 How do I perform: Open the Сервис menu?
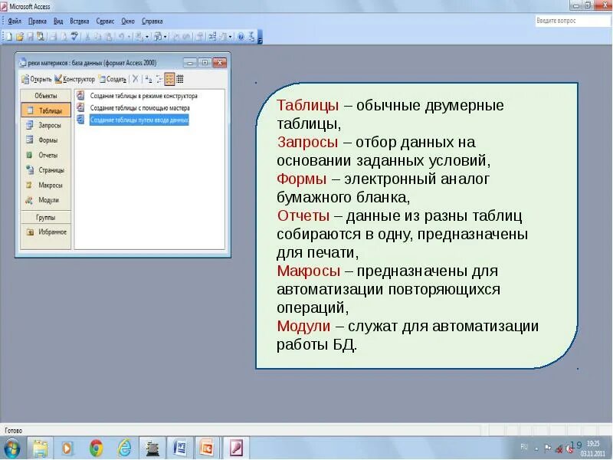(105, 21)
